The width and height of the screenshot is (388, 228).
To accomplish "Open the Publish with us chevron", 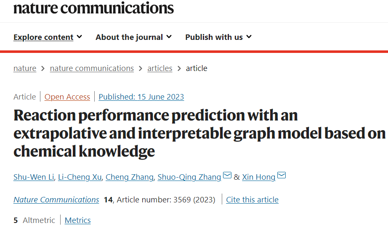I will pos(249,37).
